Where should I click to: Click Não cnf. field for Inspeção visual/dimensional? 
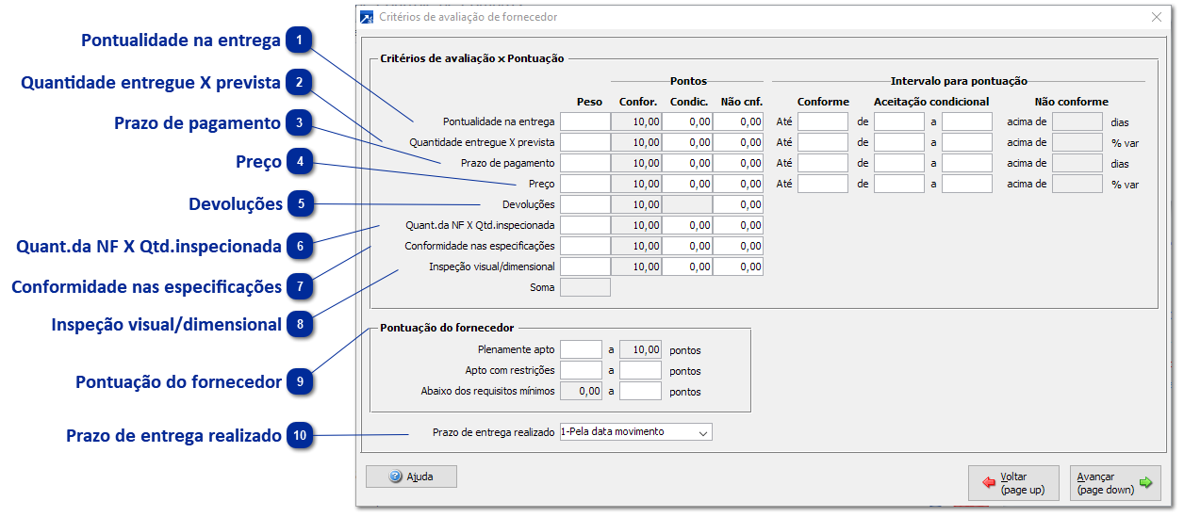click(738, 267)
